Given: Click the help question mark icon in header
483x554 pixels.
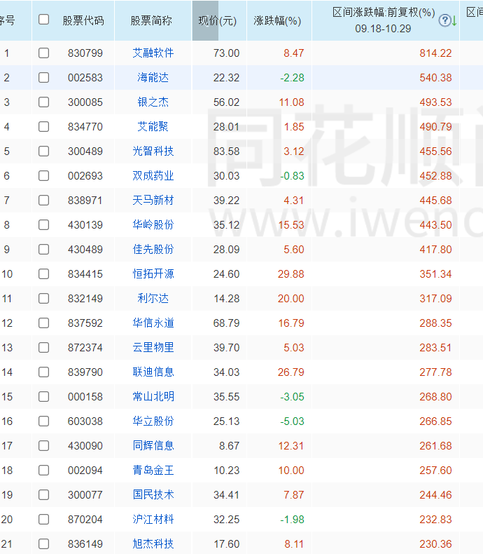Looking at the screenshot, I should (444, 20).
